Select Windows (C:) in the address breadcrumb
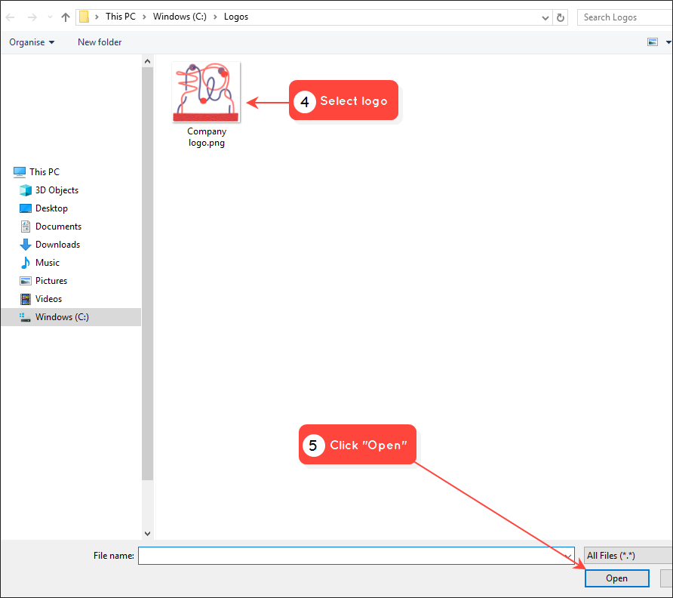This screenshot has width=673, height=598. click(x=180, y=17)
